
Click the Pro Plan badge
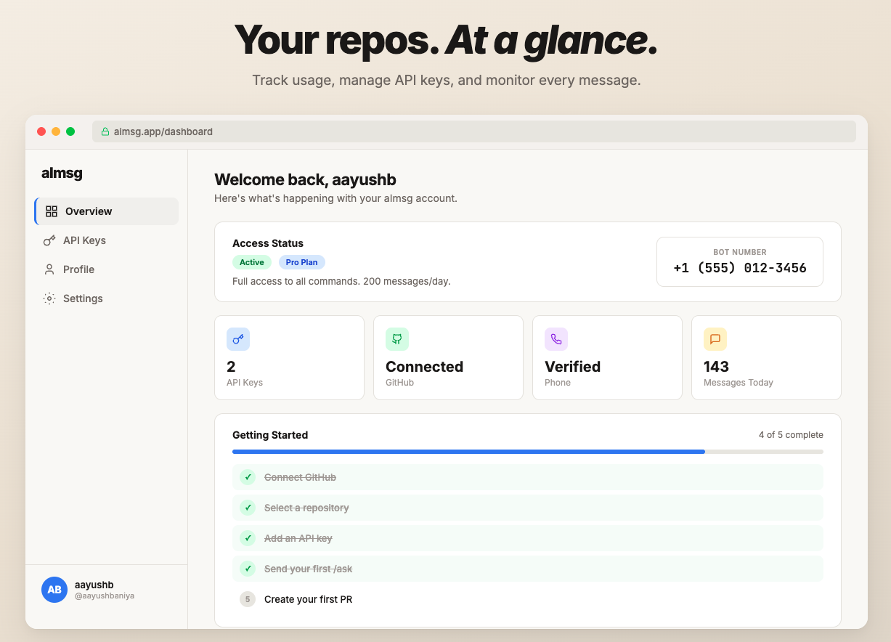(301, 262)
